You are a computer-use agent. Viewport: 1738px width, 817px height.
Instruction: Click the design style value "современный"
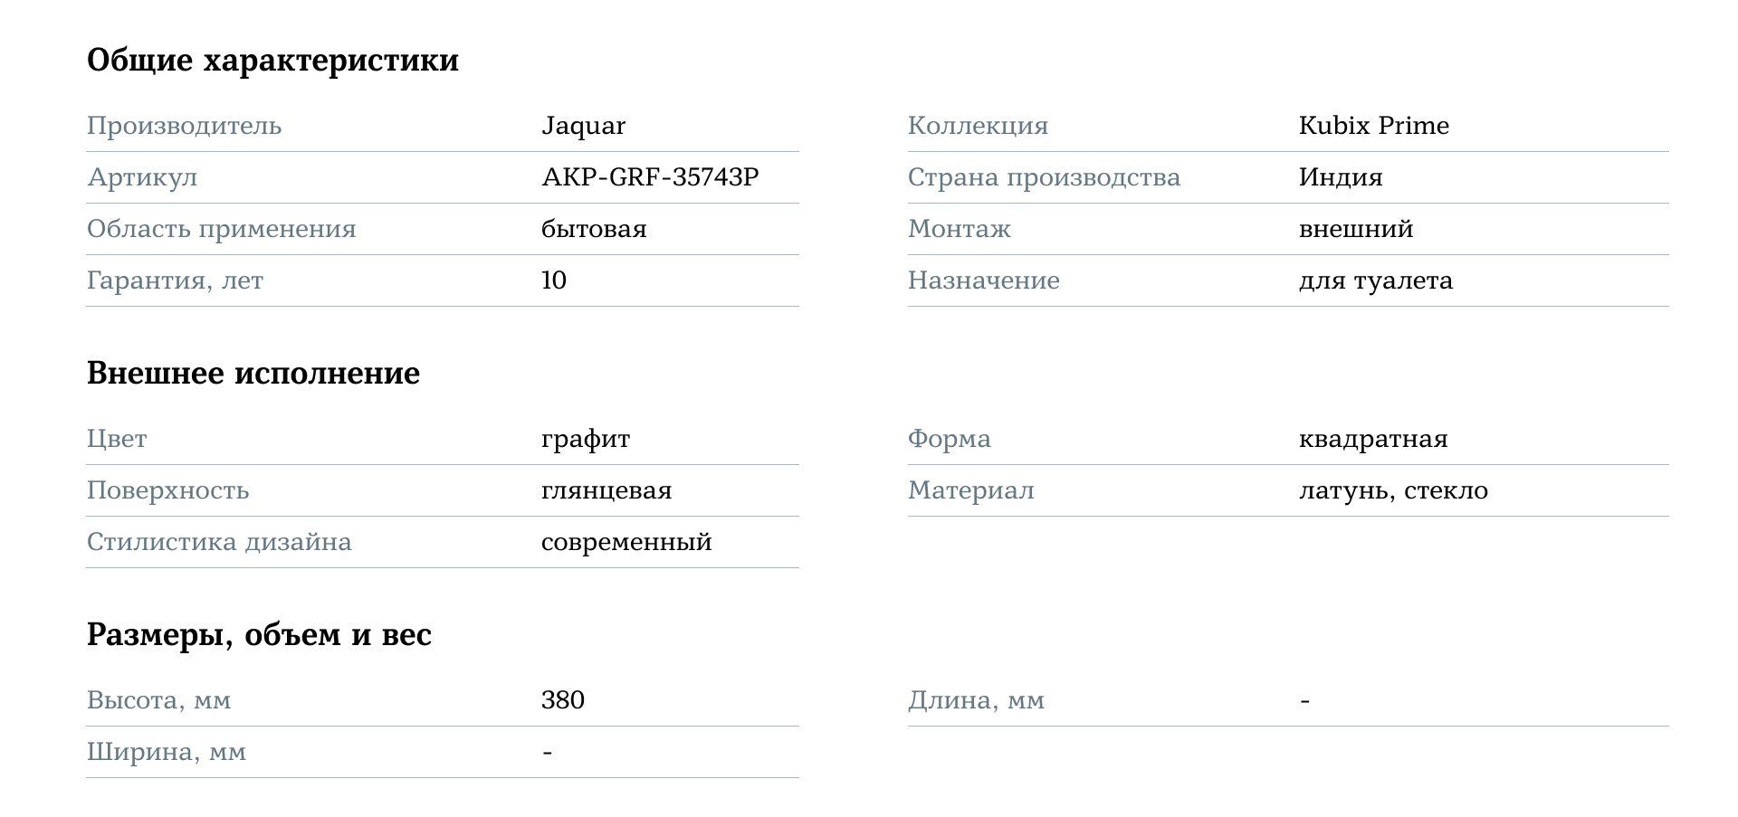pos(625,542)
